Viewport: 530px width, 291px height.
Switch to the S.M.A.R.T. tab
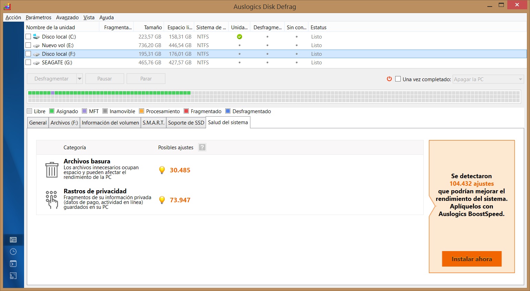153,123
